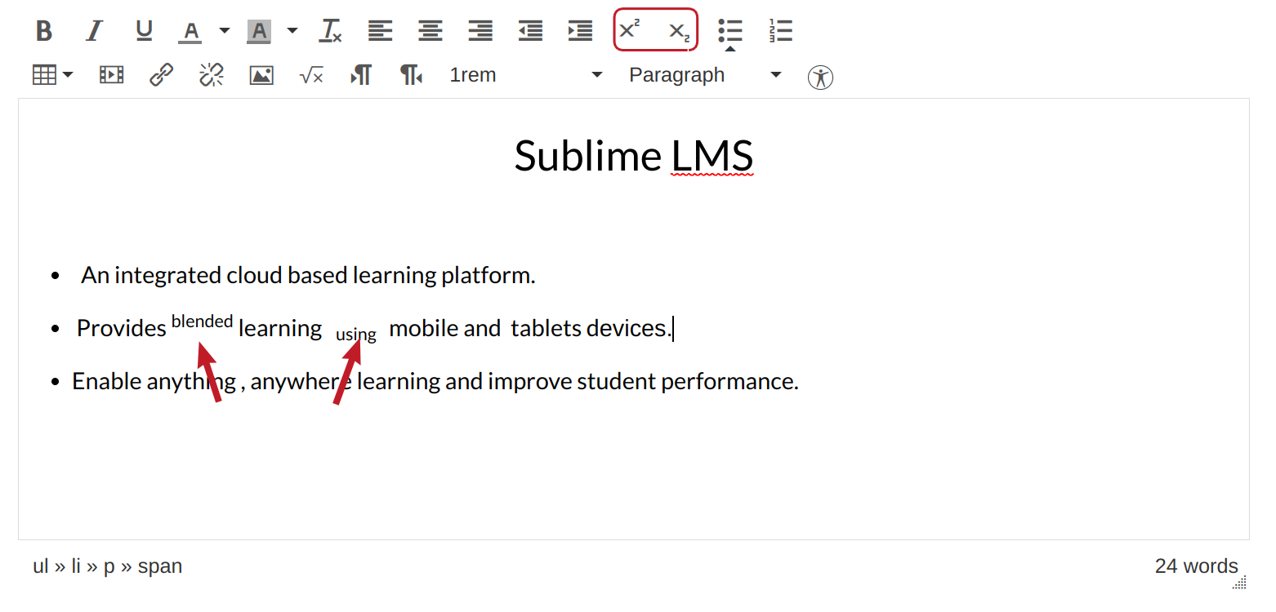Insert a math equation
Viewport: 1276px width, 612px height.
pos(311,74)
